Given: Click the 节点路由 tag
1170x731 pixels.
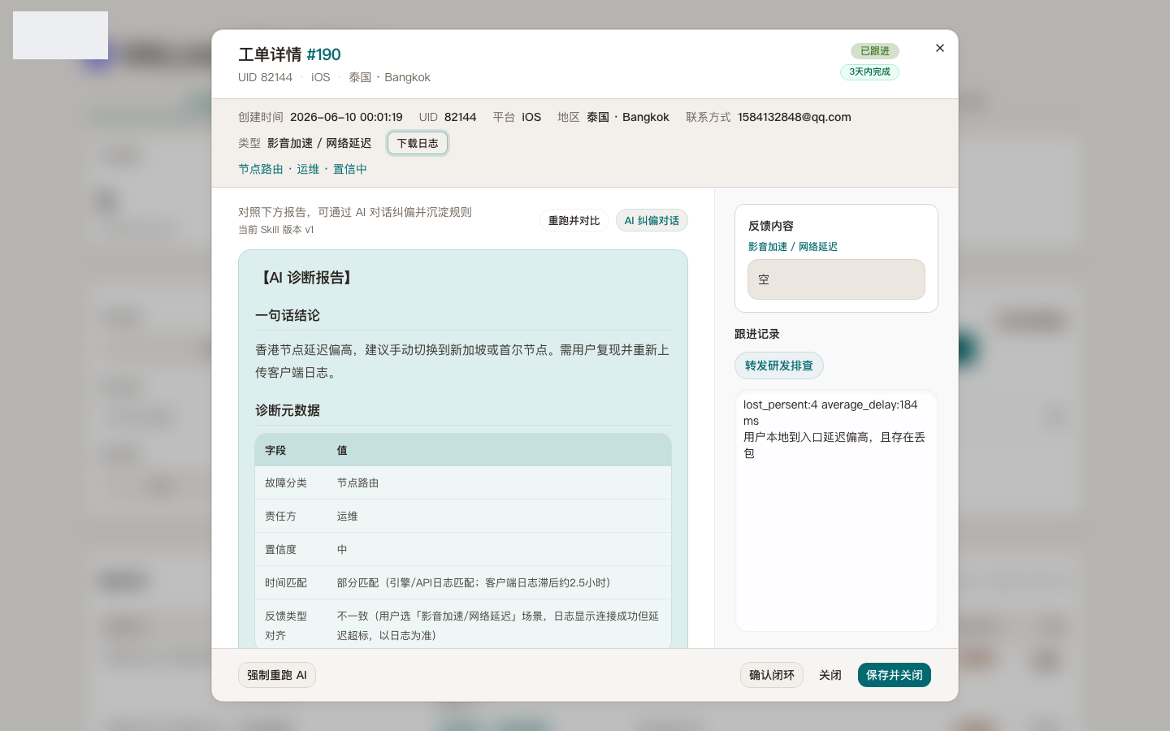Looking at the screenshot, I should pyautogui.click(x=261, y=169).
